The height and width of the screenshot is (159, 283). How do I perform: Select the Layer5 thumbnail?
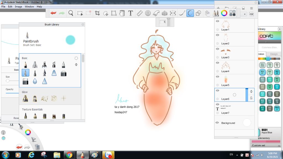click(x=226, y=79)
